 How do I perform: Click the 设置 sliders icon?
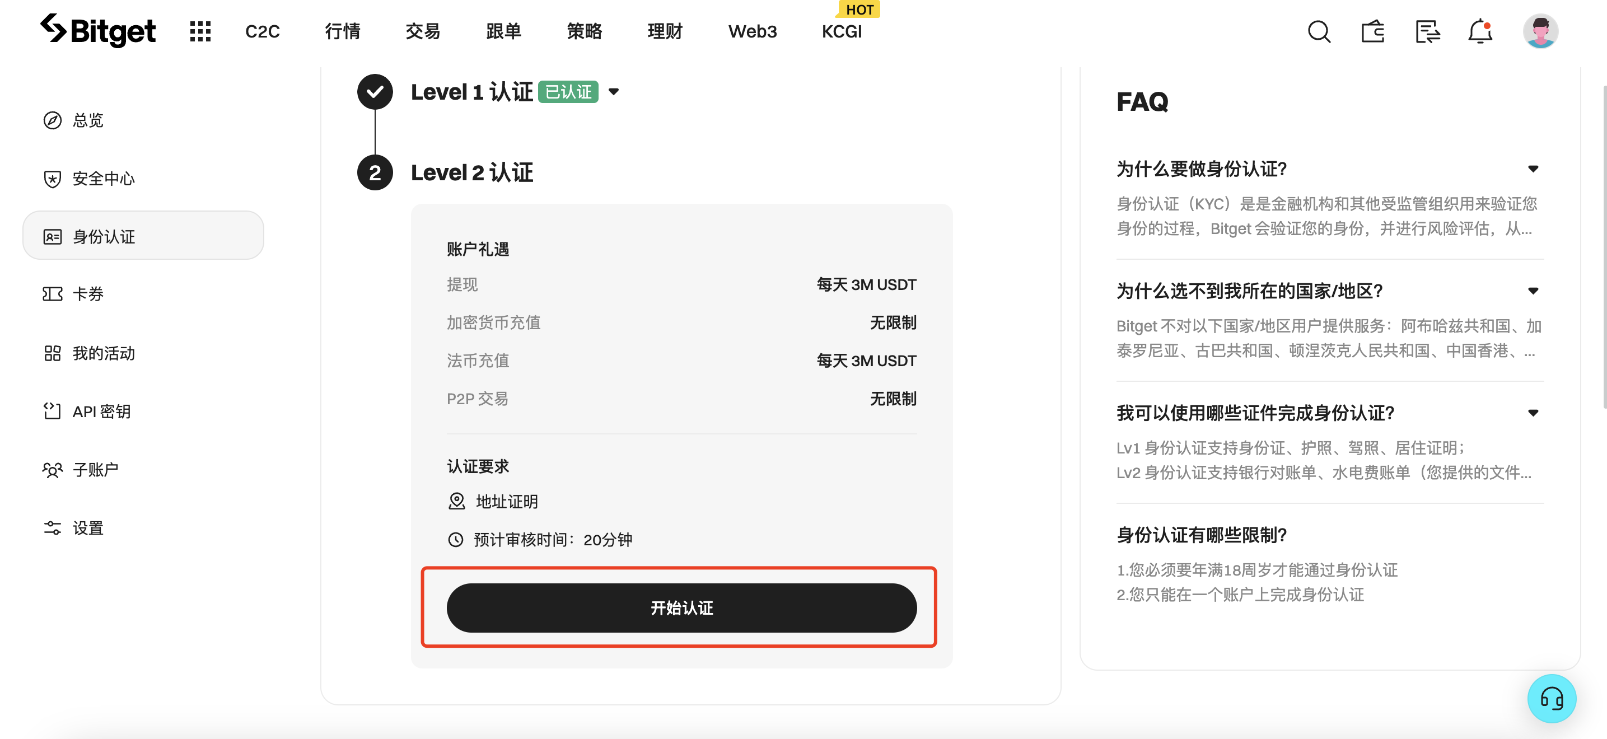tap(53, 528)
